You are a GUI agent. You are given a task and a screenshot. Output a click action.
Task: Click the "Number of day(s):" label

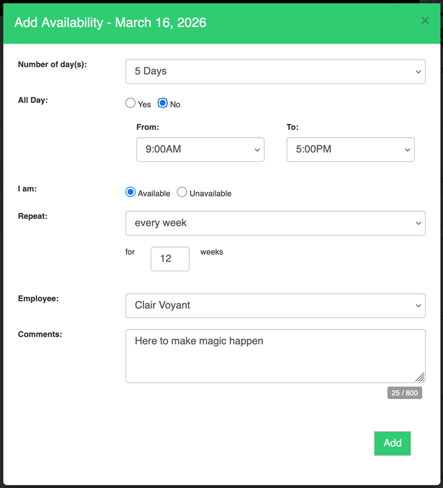tap(52, 65)
